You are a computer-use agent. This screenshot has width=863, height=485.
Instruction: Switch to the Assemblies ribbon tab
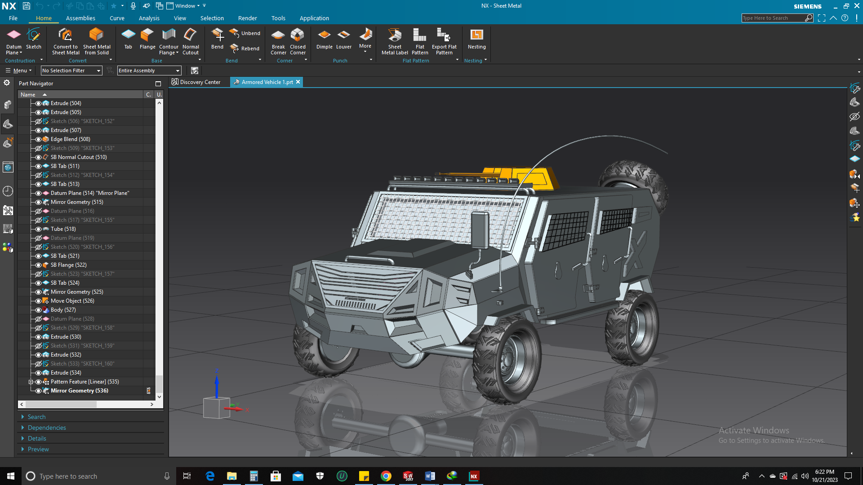coord(80,18)
